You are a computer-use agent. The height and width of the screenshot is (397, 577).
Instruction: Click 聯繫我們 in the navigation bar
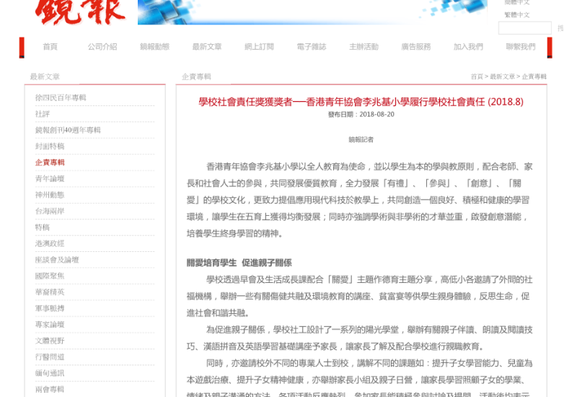pos(520,47)
